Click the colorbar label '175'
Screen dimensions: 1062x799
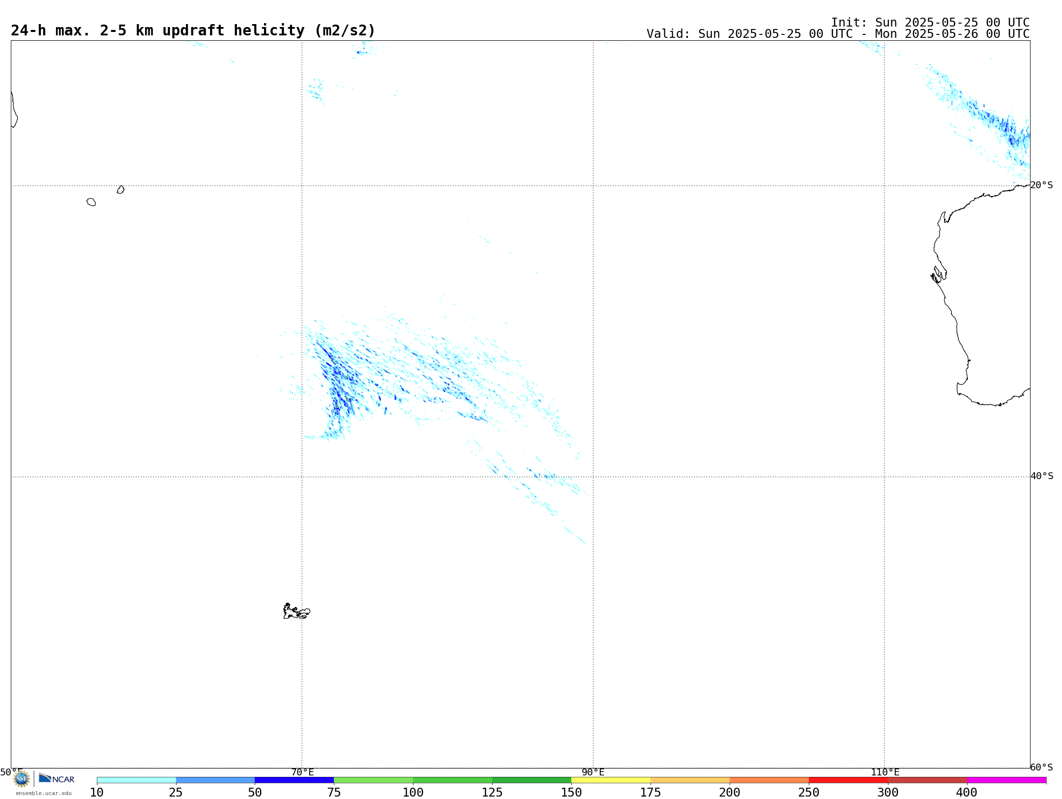click(650, 792)
